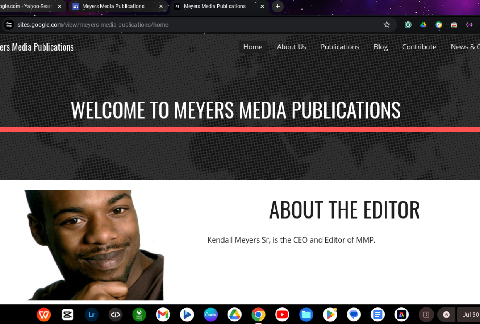Go to the Home page
The image size is (480, 324).
253,47
